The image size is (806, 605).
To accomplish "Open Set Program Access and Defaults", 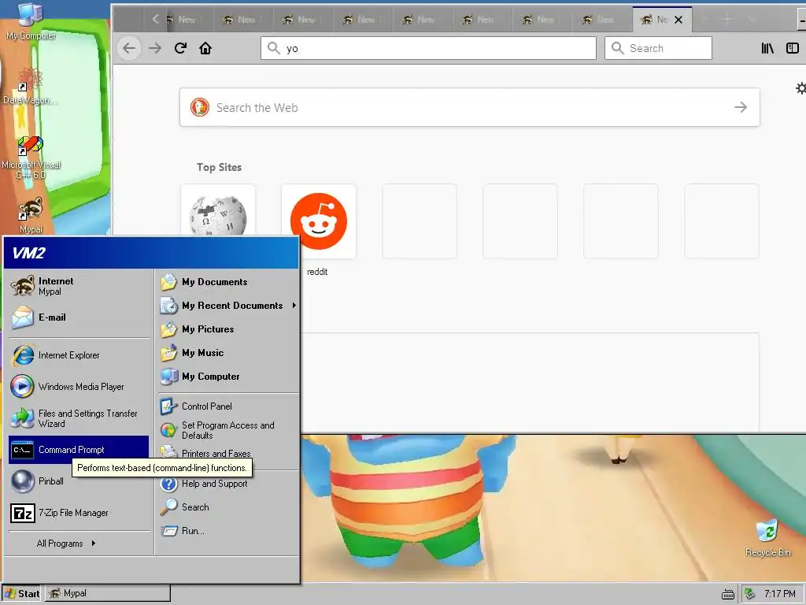I will click(x=228, y=430).
